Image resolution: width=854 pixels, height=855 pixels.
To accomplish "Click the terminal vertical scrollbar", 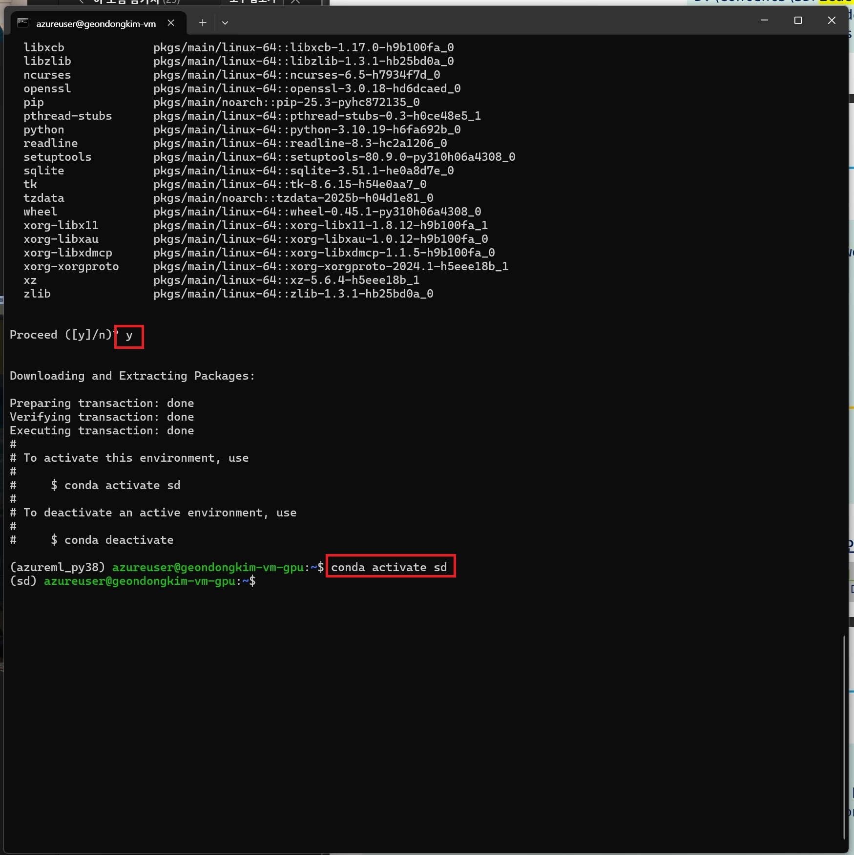I will 844,737.
